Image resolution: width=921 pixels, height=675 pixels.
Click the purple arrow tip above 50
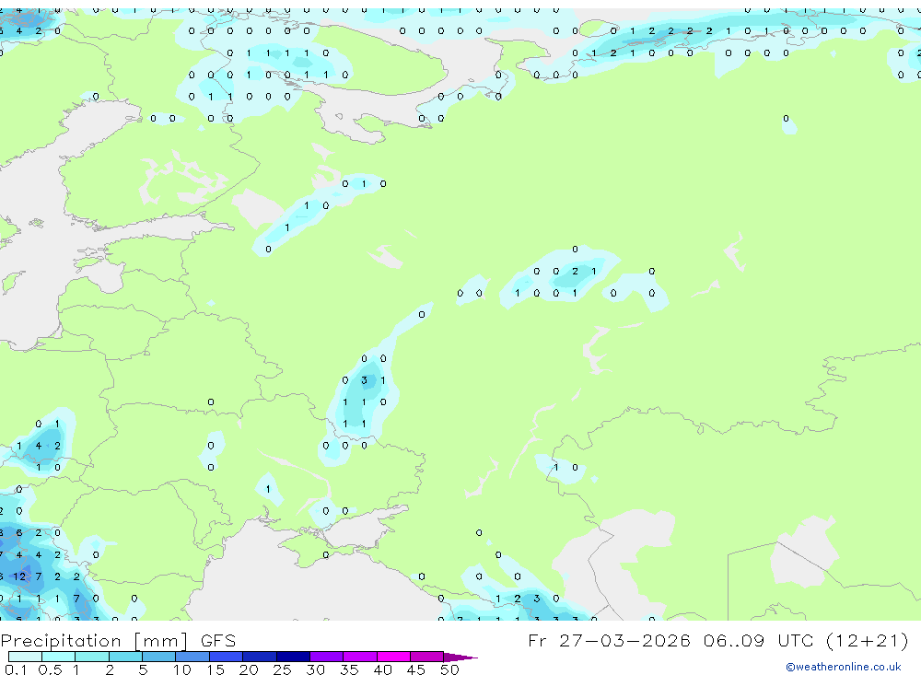(460, 657)
